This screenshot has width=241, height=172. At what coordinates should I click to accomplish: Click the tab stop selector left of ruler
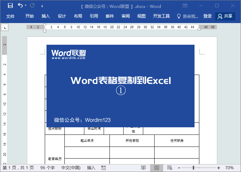[5, 28]
